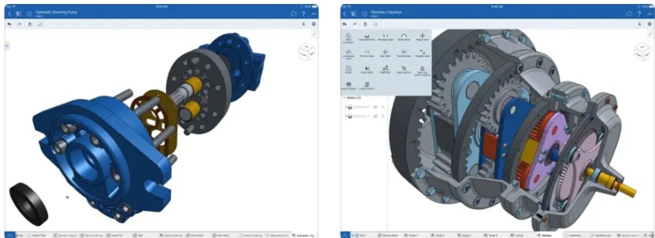This screenshot has height=238, width=655.
Task: Undo last action in Hydraulic Steering Pump
Action: (10, 24)
